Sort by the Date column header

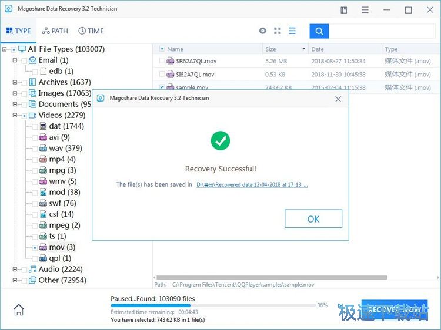coord(345,49)
